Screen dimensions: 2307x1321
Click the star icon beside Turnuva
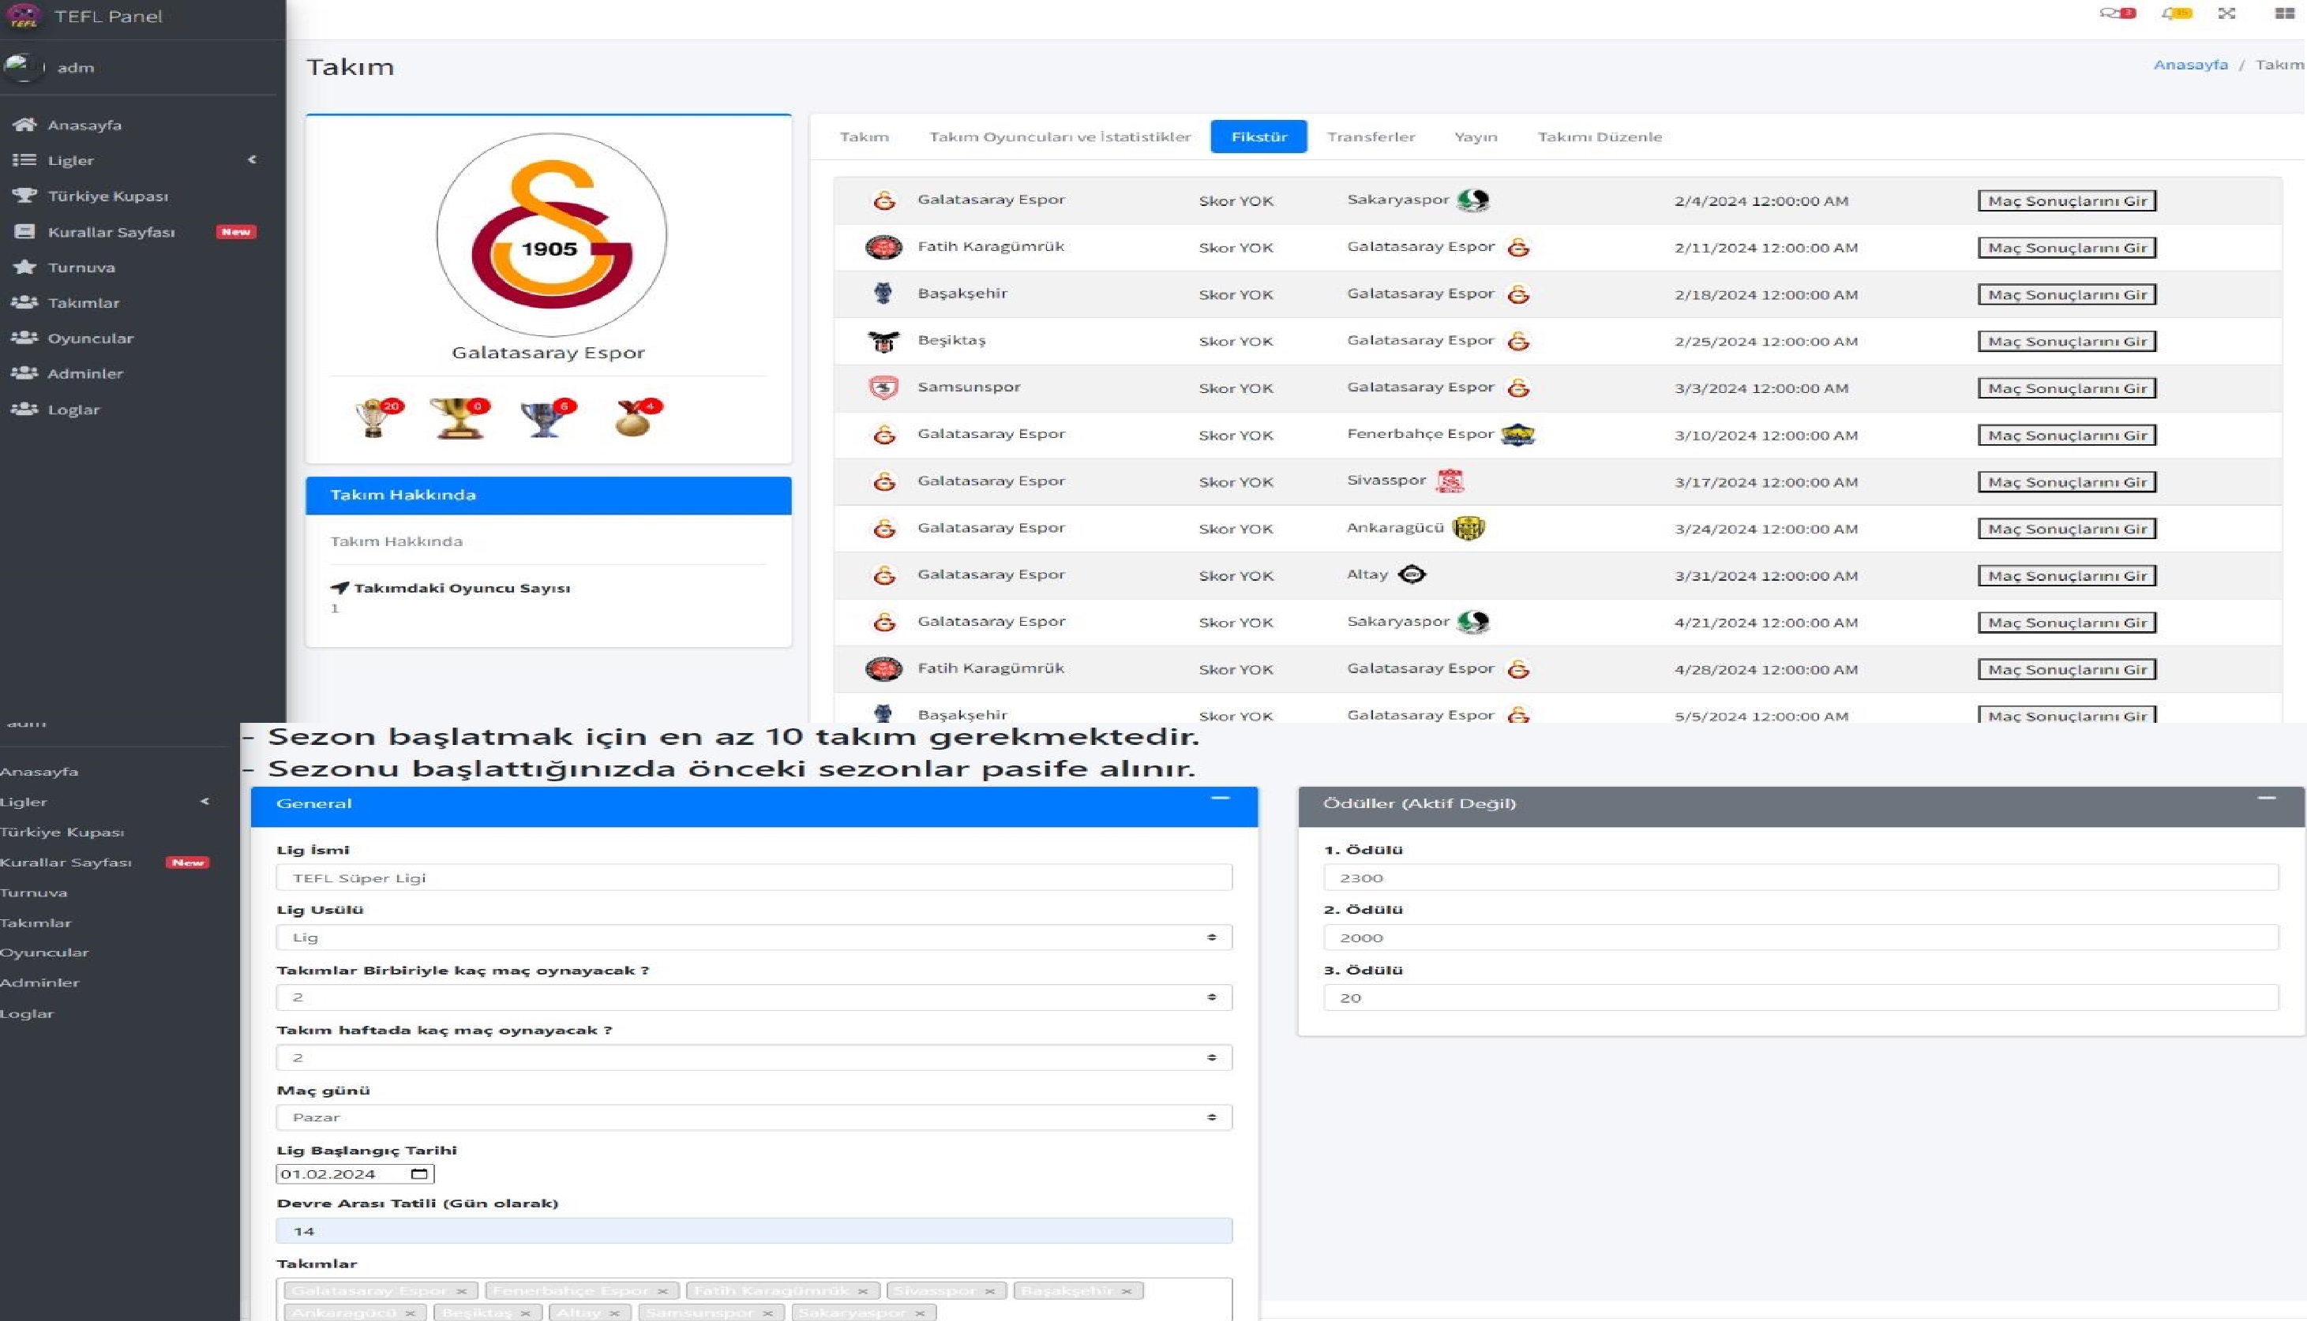(x=24, y=267)
